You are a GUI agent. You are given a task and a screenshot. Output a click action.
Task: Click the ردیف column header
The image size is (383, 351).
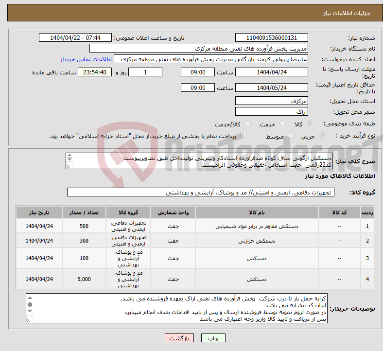[x=367, y=212]
